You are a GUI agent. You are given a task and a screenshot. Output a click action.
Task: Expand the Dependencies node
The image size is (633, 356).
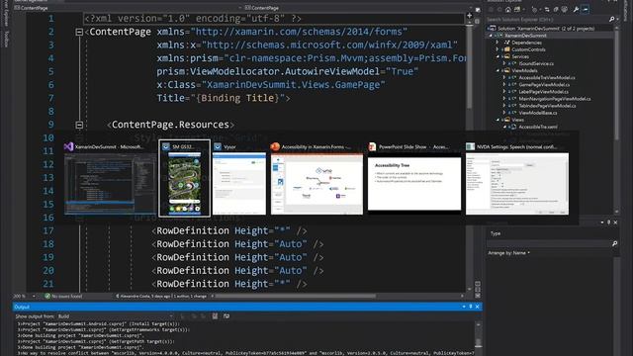(497, 43)
